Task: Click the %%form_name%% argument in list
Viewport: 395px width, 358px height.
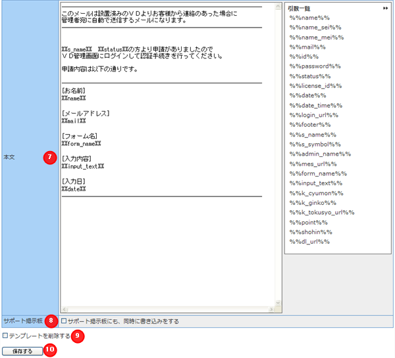Action: (318, 173)
